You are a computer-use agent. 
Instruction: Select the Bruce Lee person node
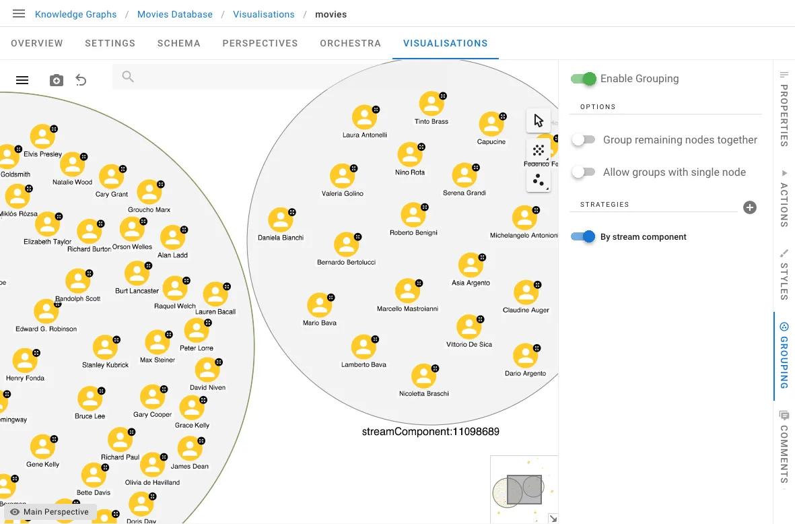coord(90,399)
